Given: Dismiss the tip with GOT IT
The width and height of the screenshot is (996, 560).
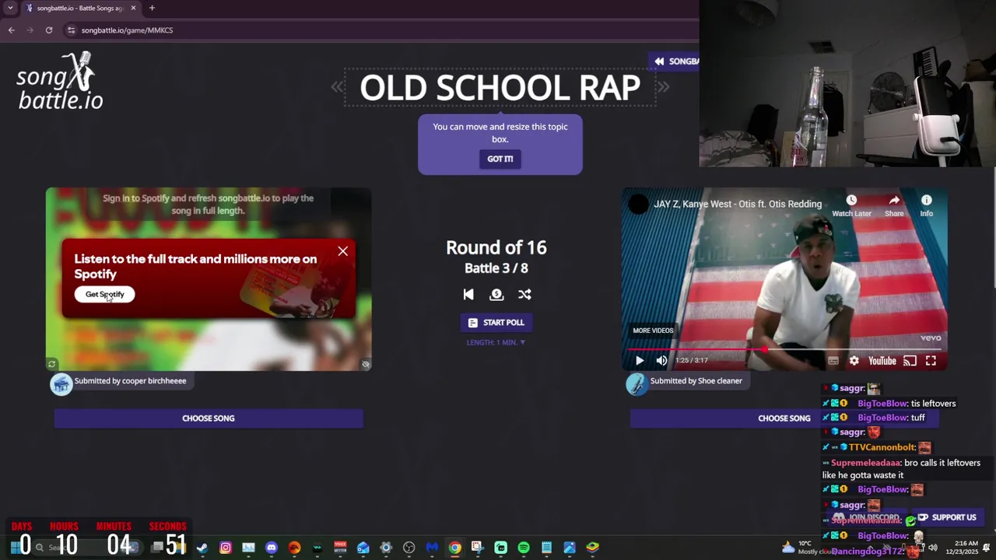Looking at the screenshot, I should [x=500, y=159].
